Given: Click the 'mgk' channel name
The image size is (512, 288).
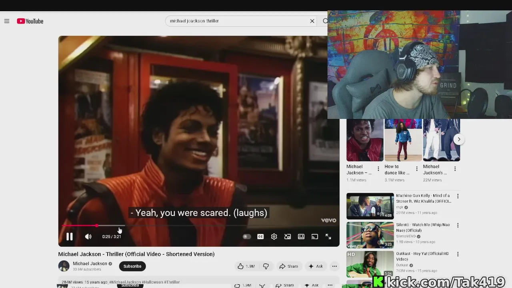Looking at the screenshot, I should tap(400, 207).
